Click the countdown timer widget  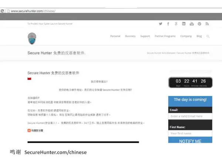(190, 82)
